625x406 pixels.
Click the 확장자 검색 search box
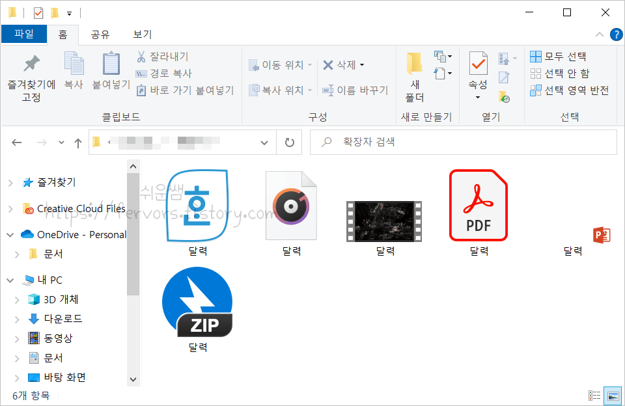(463, 142)
